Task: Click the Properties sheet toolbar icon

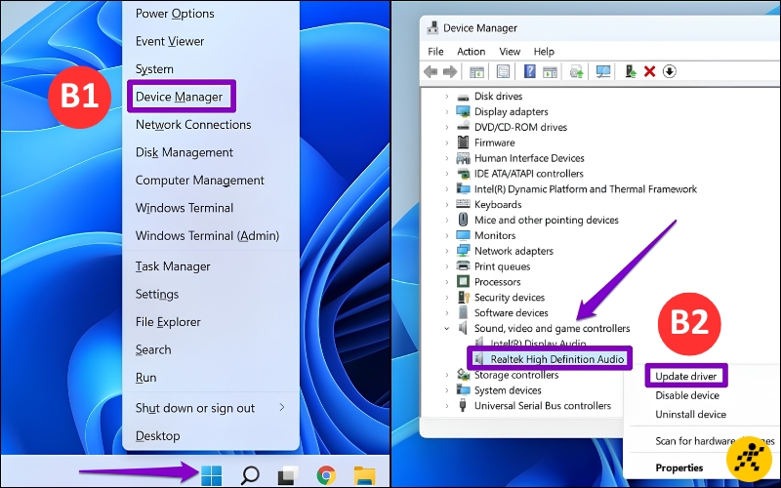Action: pos(503,71)
